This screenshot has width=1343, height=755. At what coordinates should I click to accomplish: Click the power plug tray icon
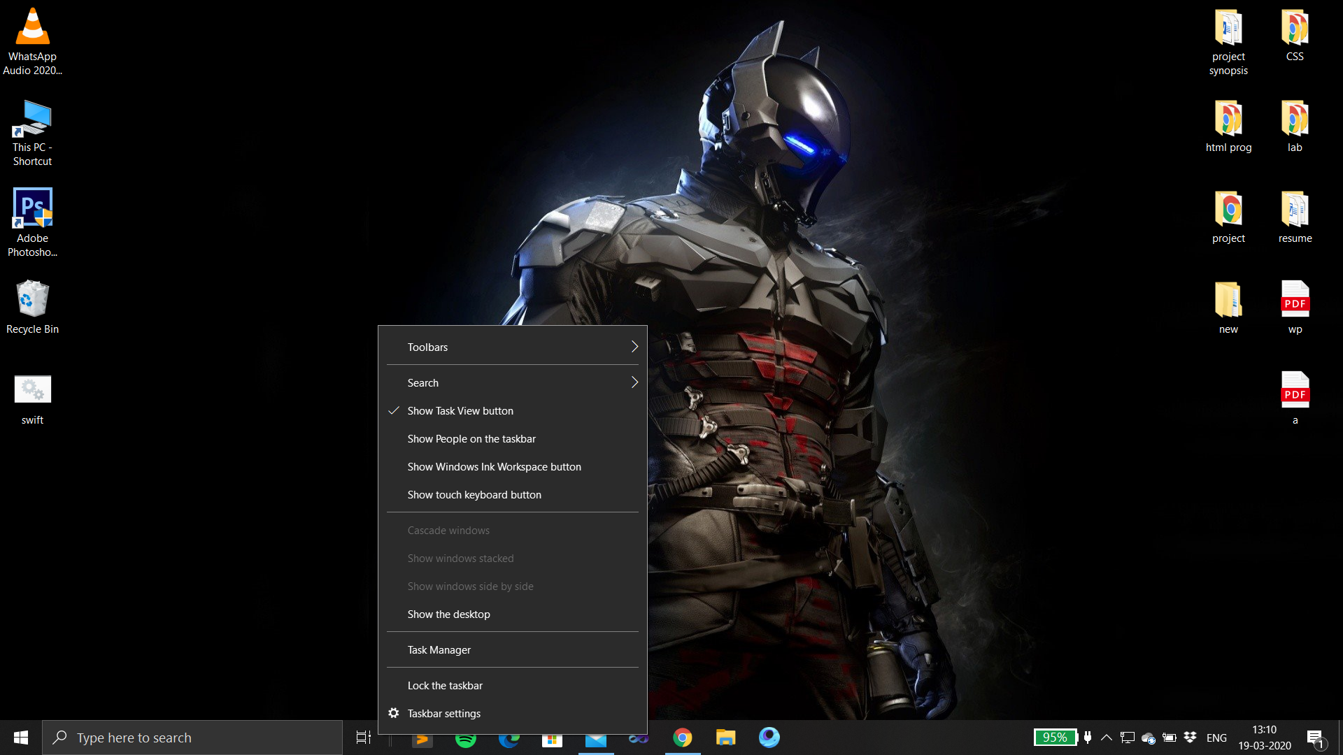click(x=1088, y=738)
